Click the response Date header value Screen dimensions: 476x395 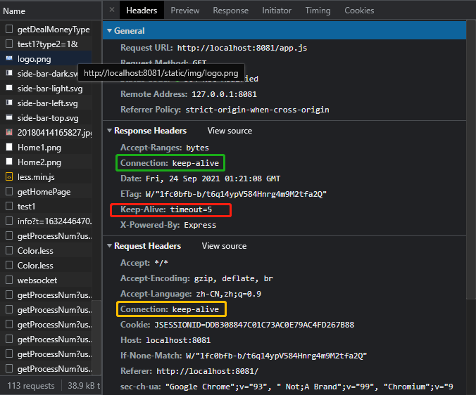pos(213,179)
